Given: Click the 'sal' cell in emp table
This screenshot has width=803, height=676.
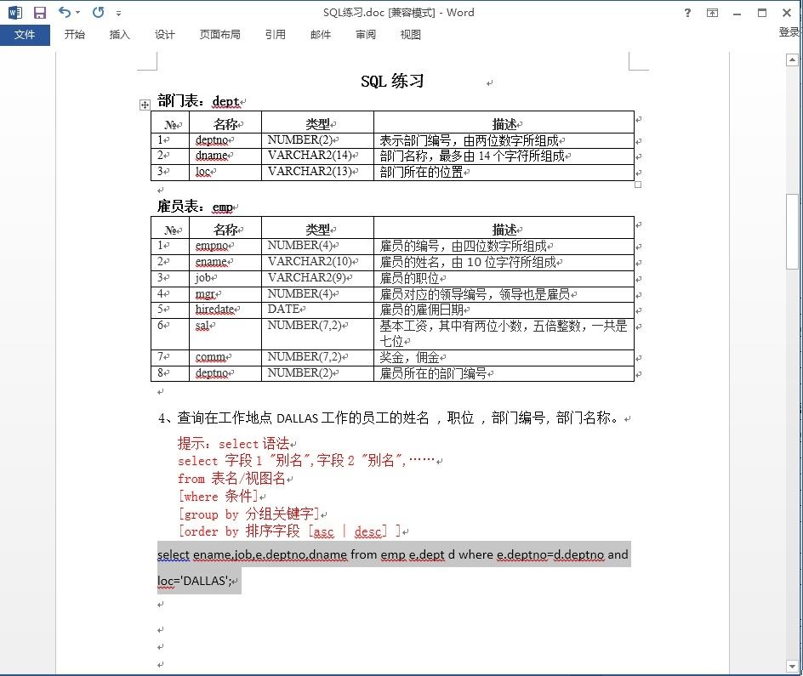Looking at the screenshot, I should pos(225,333).
